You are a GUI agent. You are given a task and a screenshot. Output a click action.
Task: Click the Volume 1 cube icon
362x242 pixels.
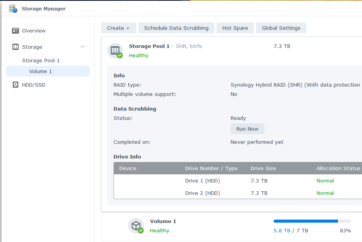point(136,226)
